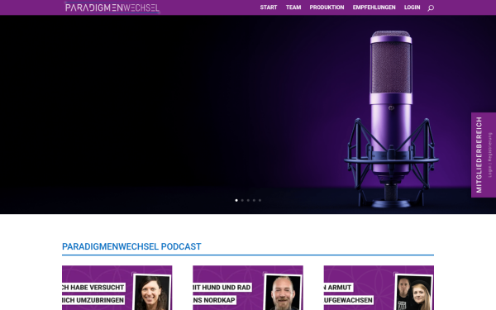The width and height of the screenshot is (496, 310).
Task: Go to the START menu item
Action: click(269, 7)
